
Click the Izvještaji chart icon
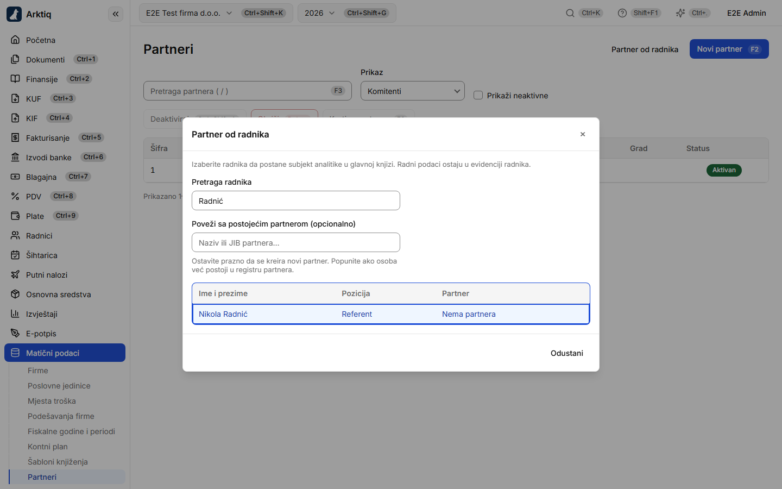[x=15, y=314]
